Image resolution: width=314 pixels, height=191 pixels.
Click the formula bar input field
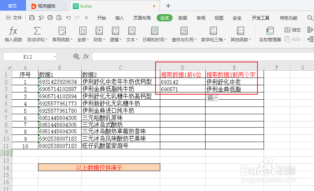pyautogui.click(x=203, y=57)
